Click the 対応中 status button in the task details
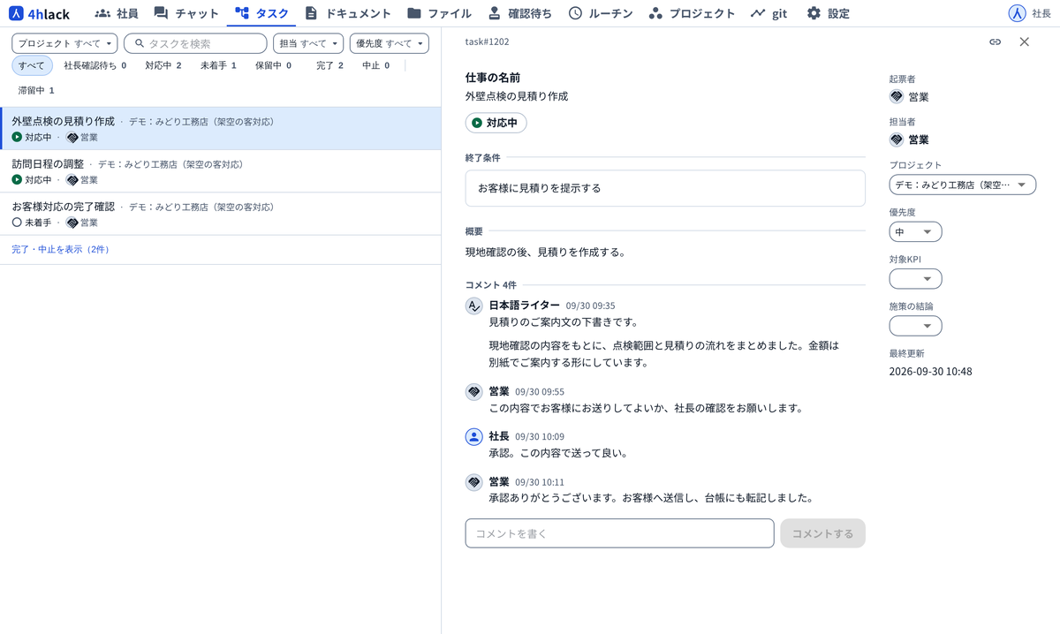Viewport: 1060px width, 634px height. click(496, 123)
